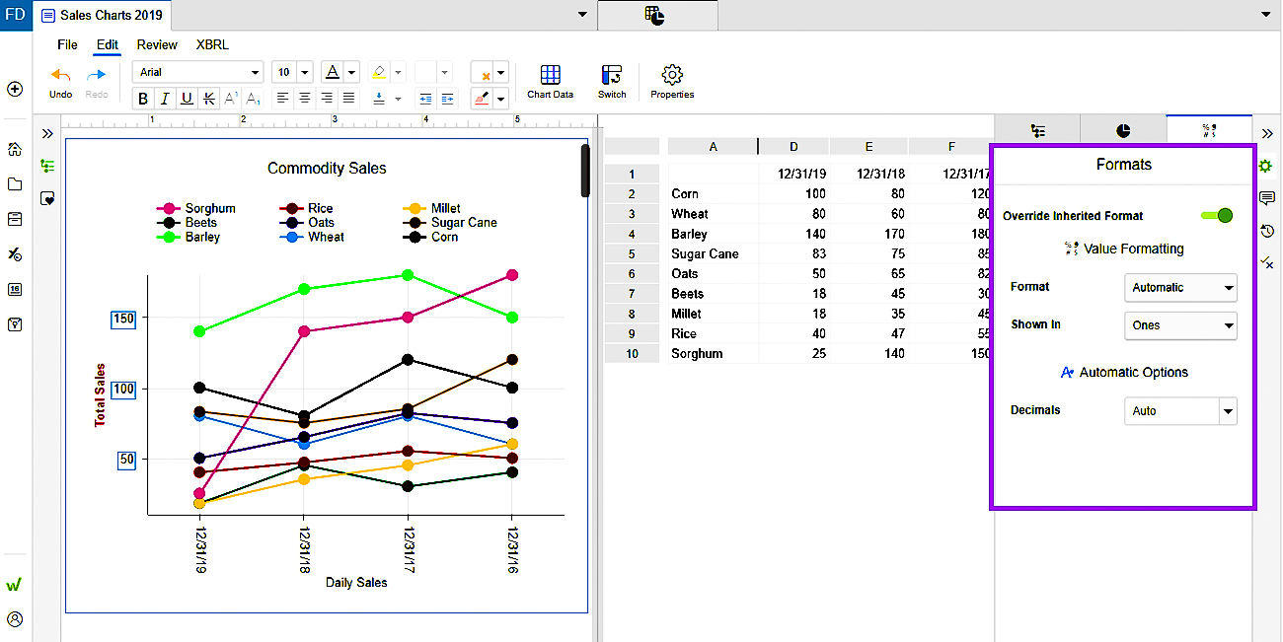This screenshot has height=642, width=1283.
Task: Toggle Override Inherited Format switch
Action: click(x=1217, y=215)
